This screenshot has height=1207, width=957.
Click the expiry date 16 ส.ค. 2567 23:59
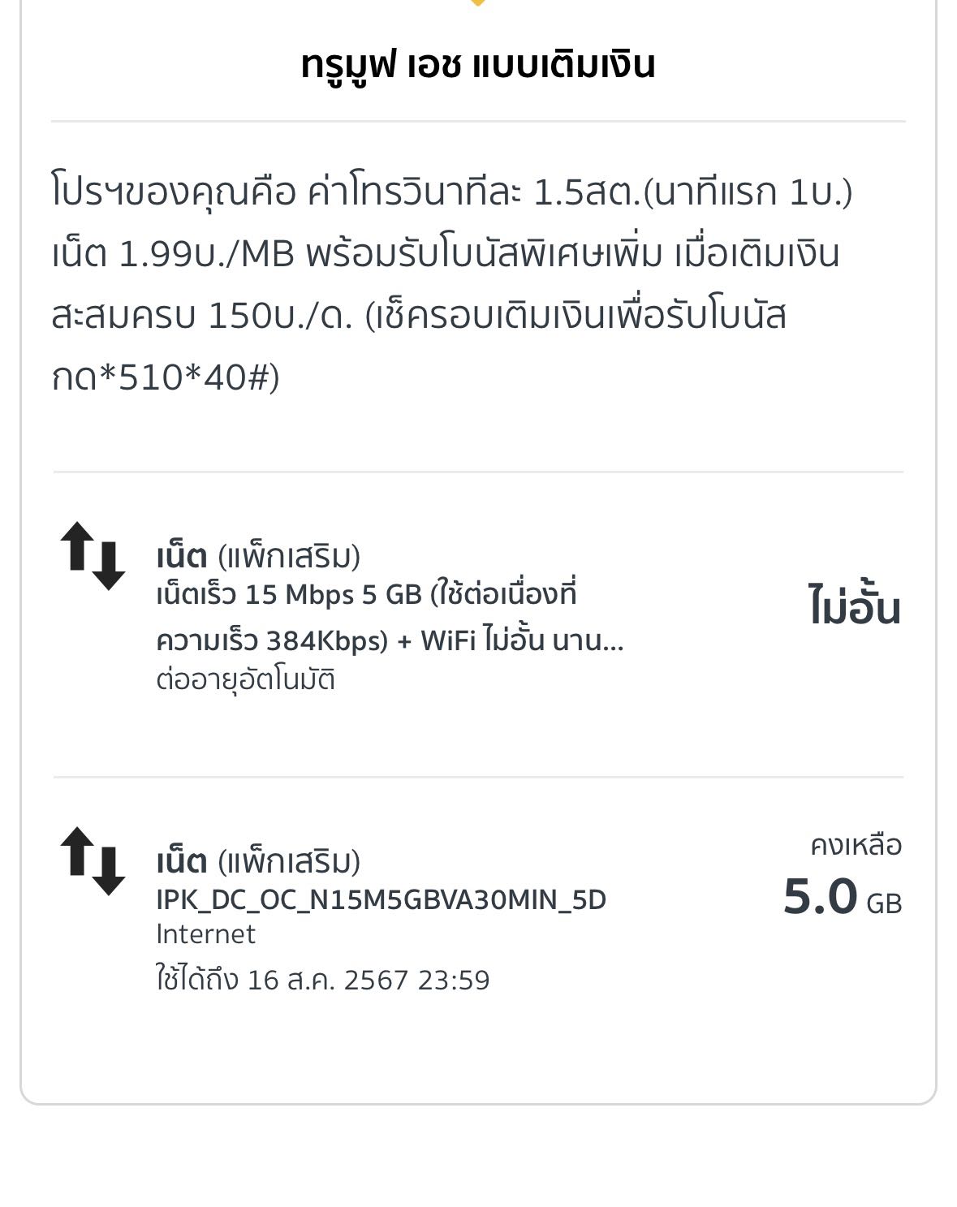click(369, 980)
